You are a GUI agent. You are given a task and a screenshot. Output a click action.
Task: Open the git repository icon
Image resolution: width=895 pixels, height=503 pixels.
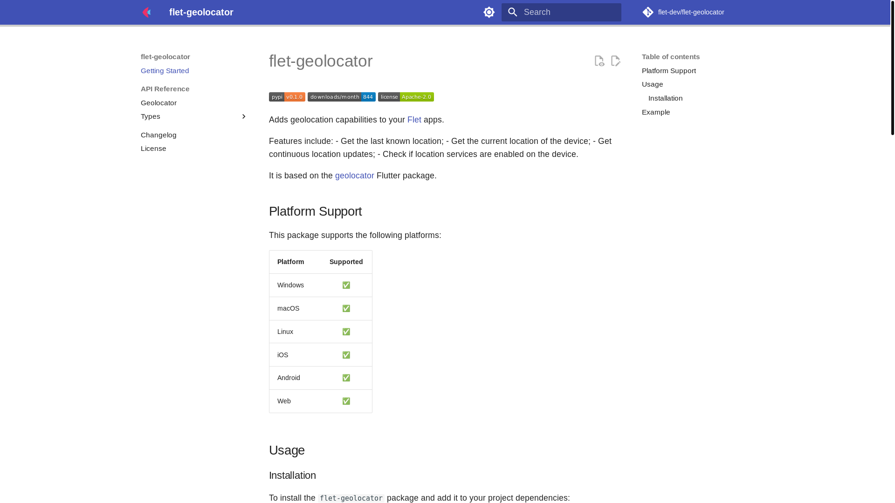tap(648, 12)
